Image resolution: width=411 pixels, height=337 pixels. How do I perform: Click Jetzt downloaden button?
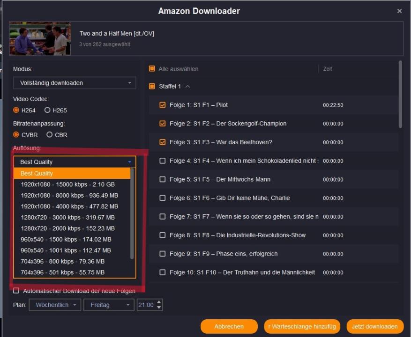pos(375,327)
